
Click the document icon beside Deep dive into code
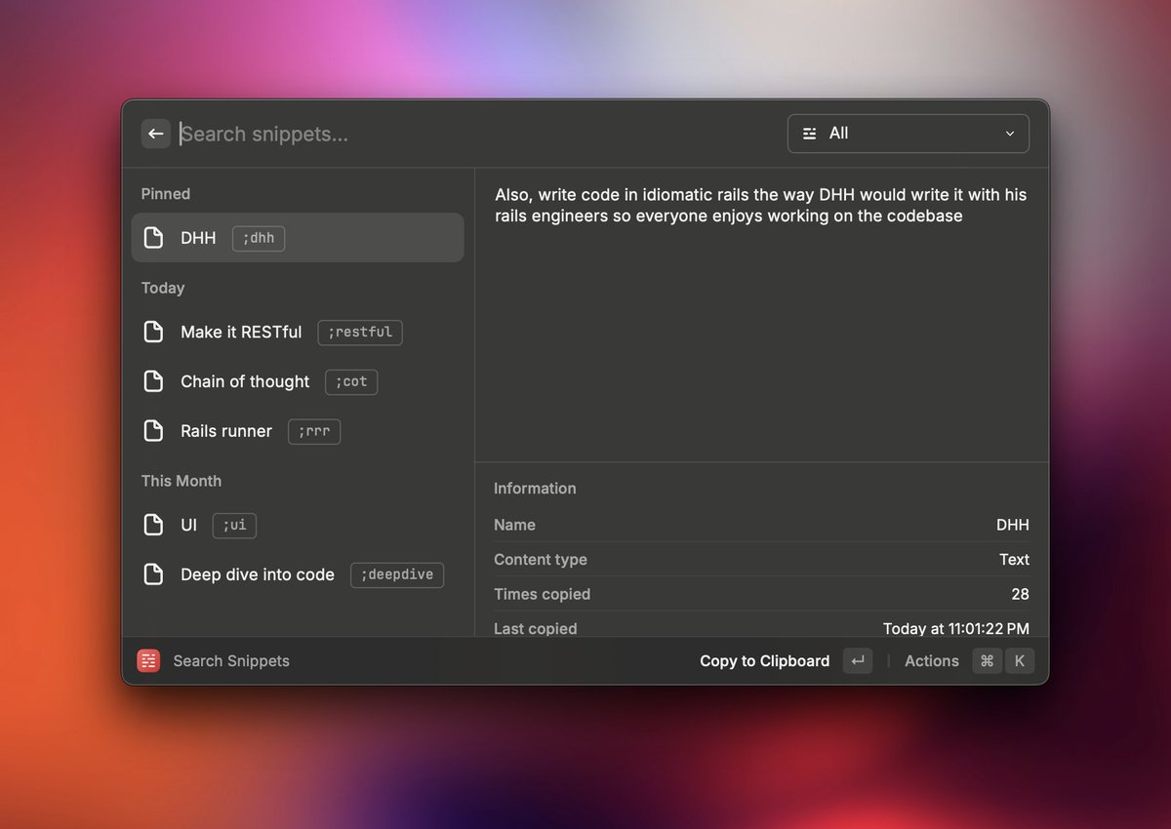153,574
